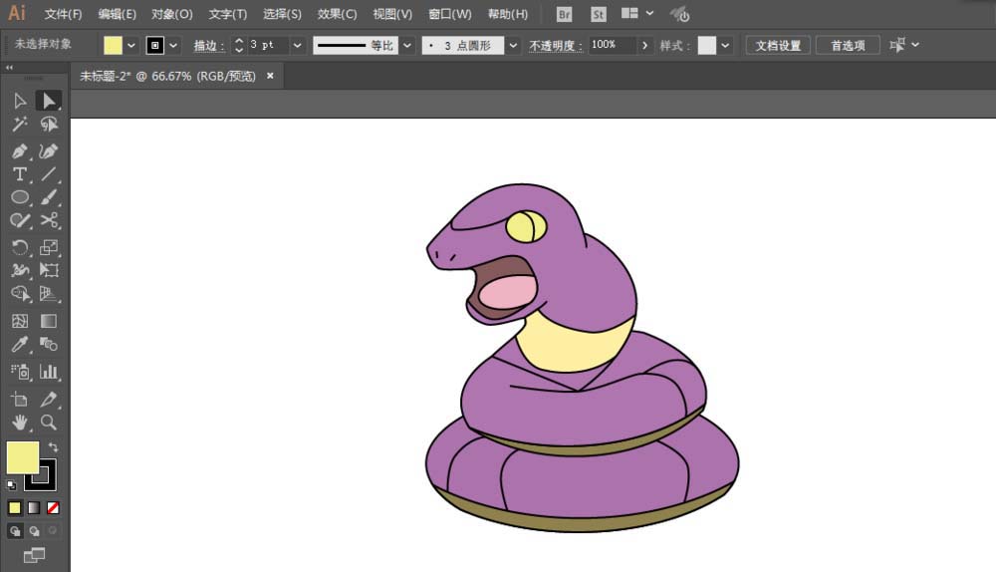Open variable width profile dropdown
The width and height of the screenshot is (996, 572).
407,45
